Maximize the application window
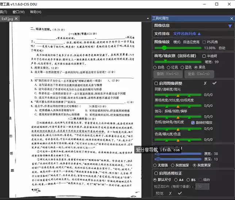The image size is (235, 200). [x=216, y=4]
